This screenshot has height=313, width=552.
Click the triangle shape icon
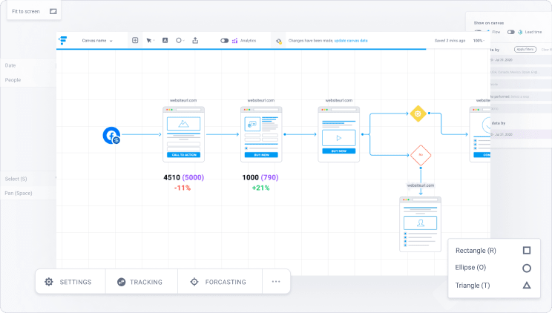tap(527, 285)
